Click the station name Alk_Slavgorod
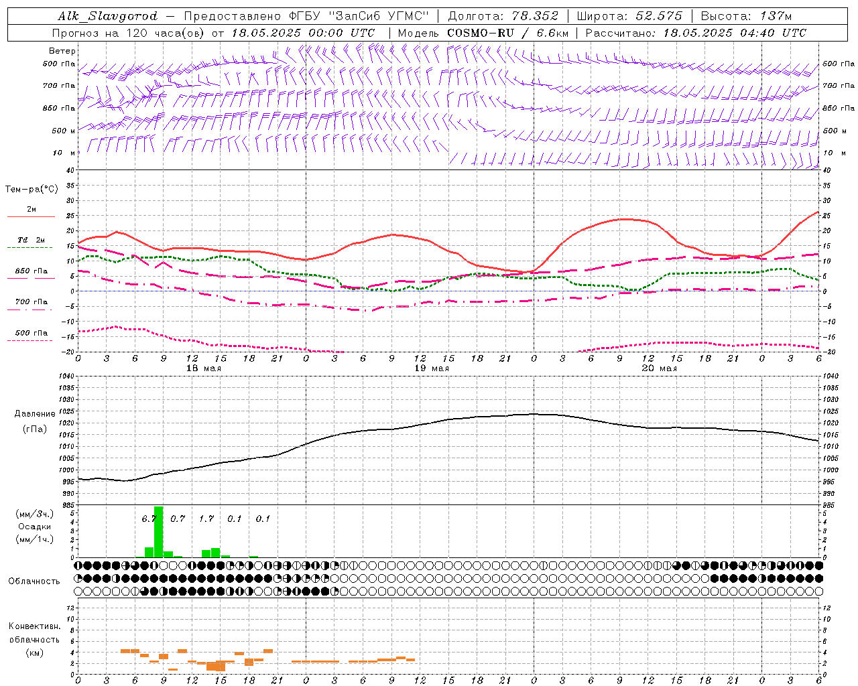 point(107,16)
